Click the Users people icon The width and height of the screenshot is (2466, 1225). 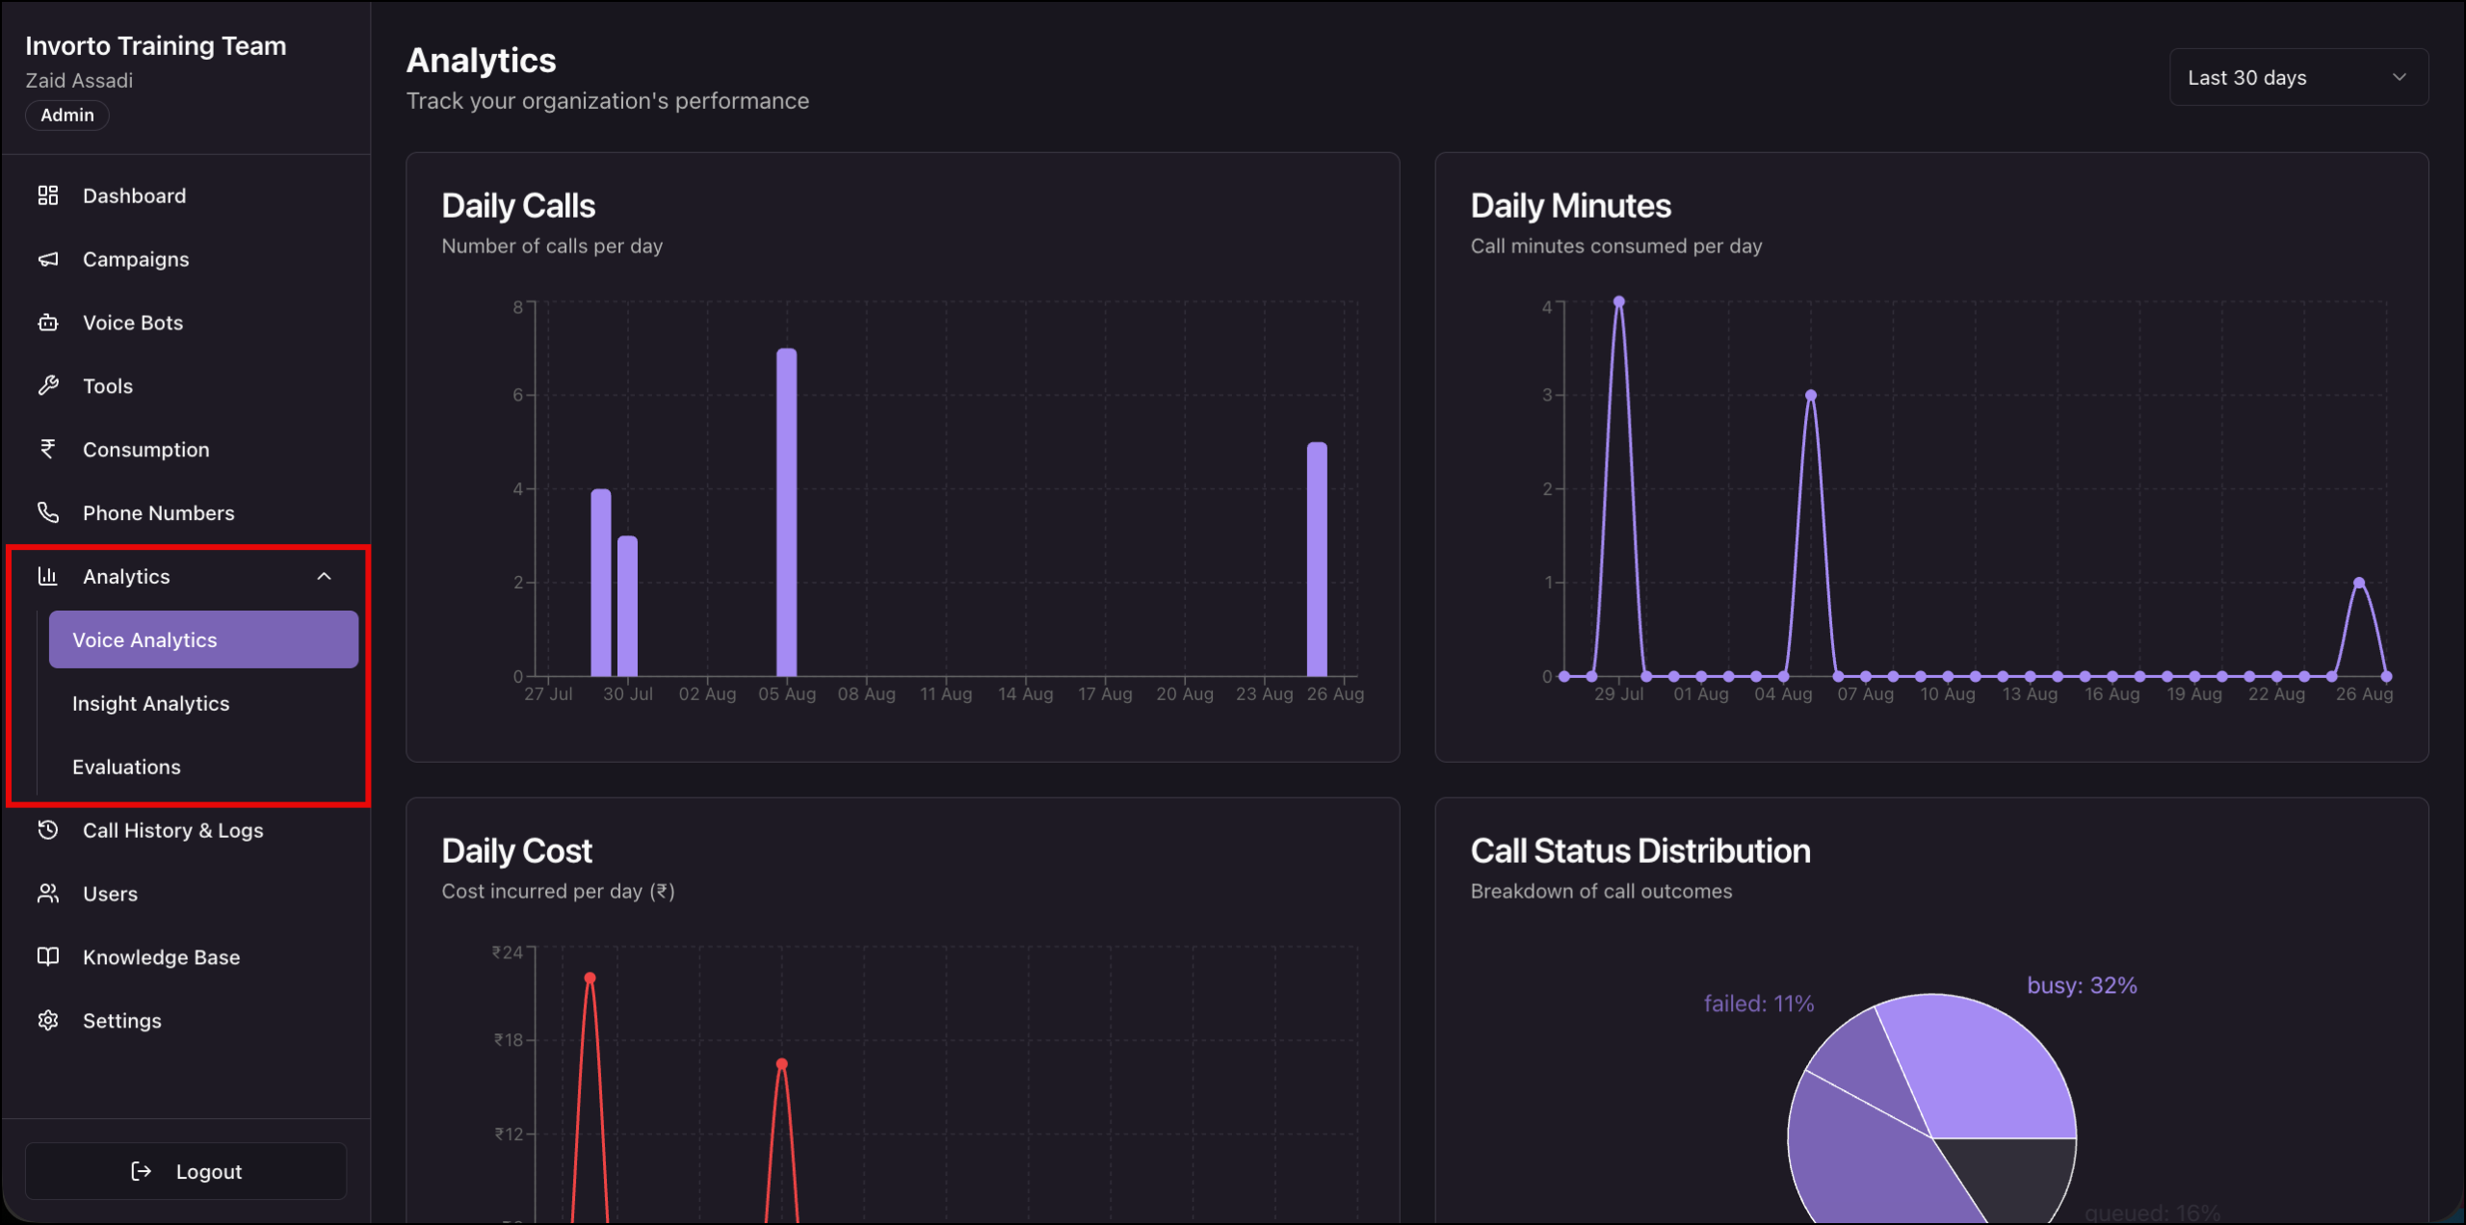tap(48, 894)
